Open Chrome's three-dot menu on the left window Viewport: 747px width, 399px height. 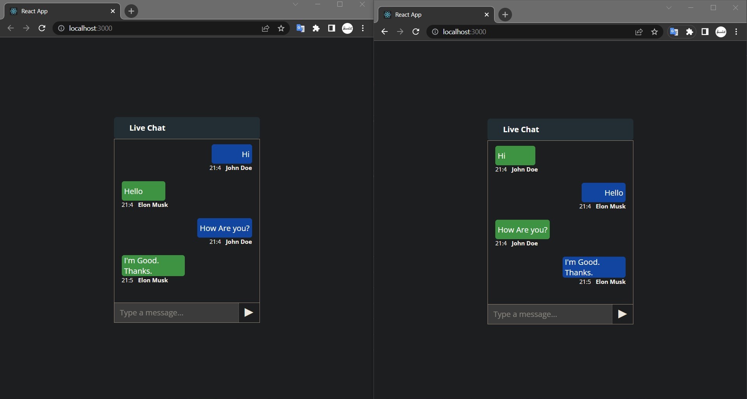363,28
